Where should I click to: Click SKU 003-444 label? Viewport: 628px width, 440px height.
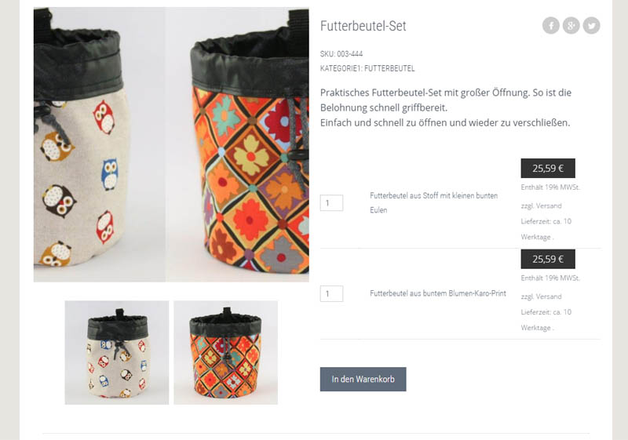(x=341, y=53)
